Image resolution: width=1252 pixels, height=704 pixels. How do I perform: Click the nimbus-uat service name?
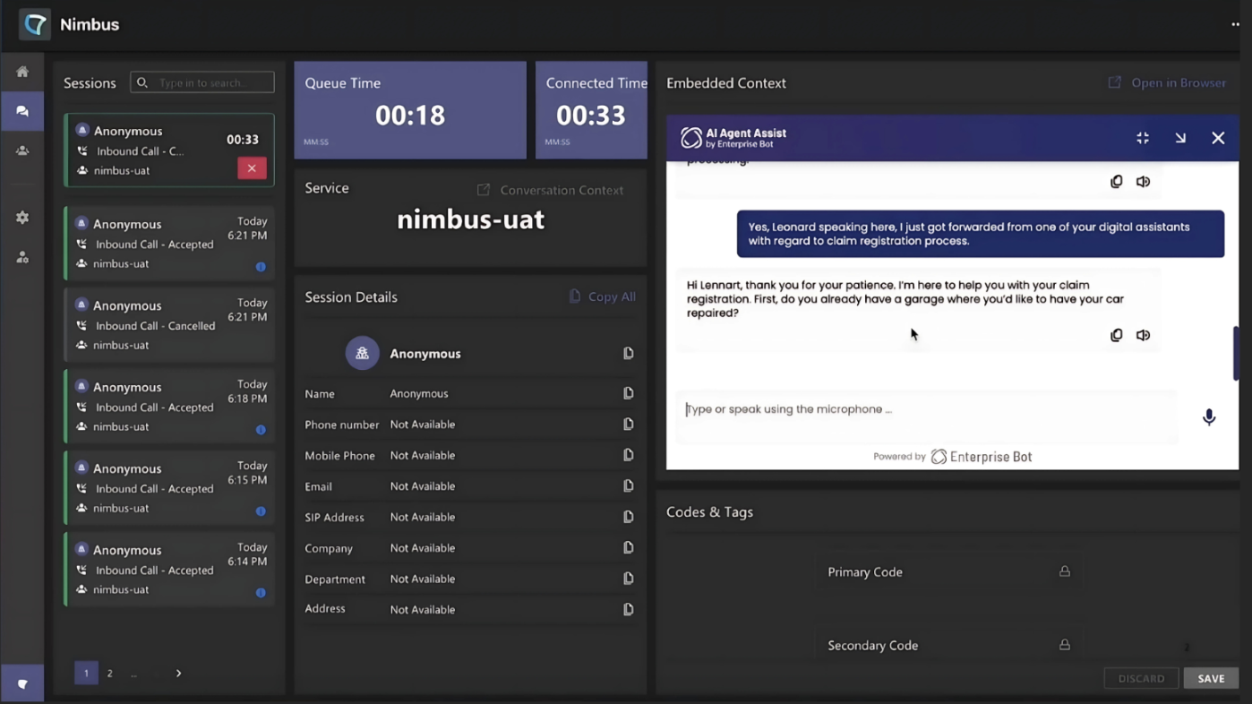(x=470, y=219)
